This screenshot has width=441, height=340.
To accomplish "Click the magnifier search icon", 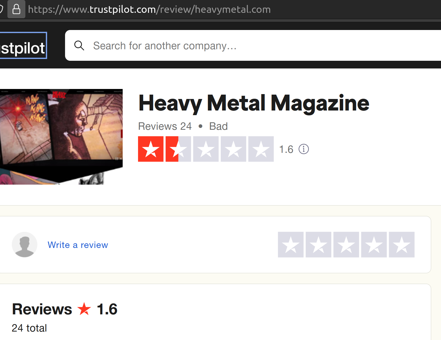I will click(79, 46).
